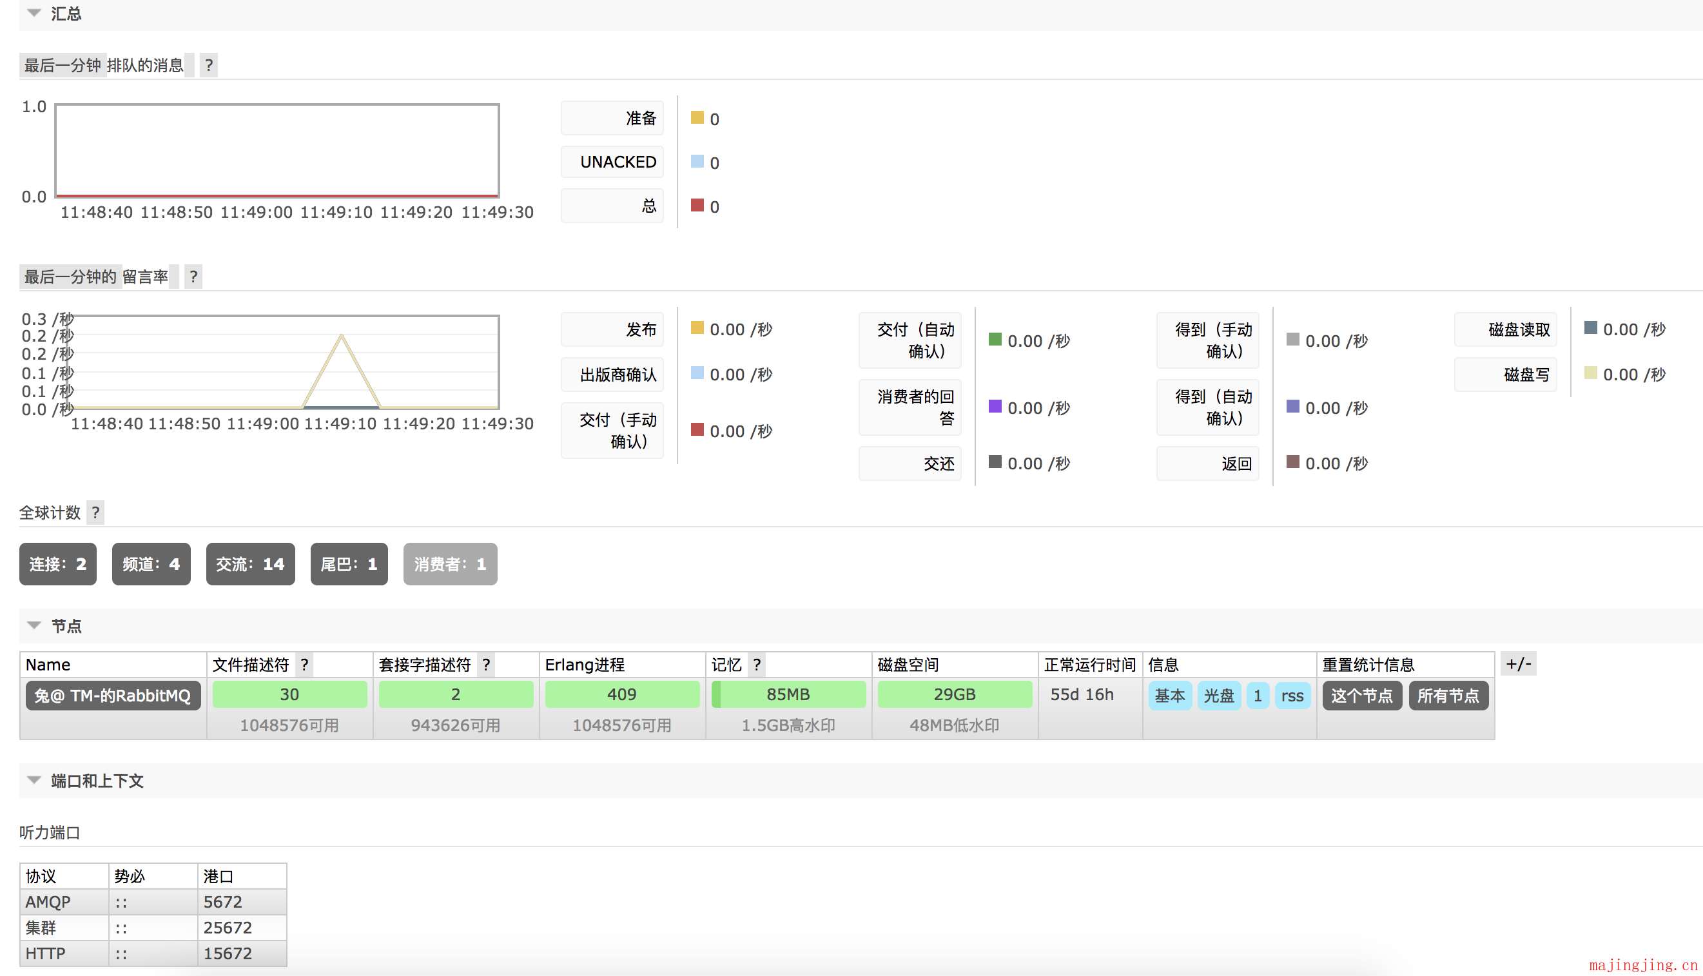Click the 准备 yellow legend swatch

(697, 118)
